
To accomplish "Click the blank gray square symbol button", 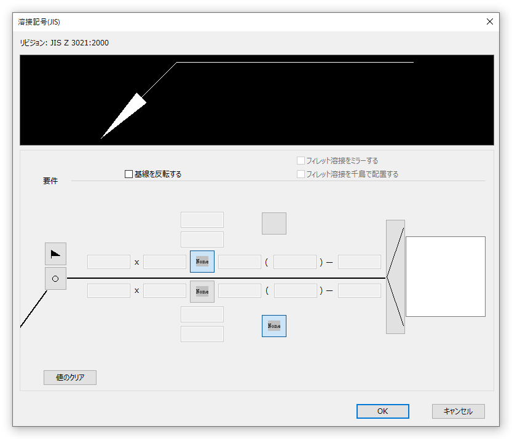I will [x=274, y=223].
